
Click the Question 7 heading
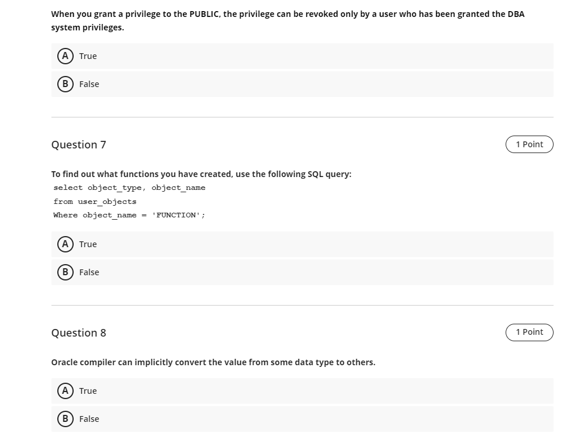(x=79, y=144)
